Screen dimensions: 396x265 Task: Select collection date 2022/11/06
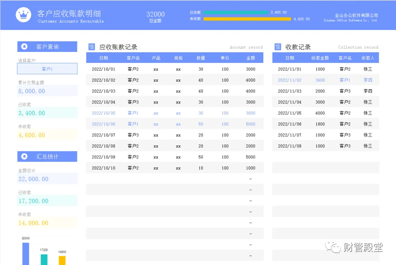(x=290, y=124)
